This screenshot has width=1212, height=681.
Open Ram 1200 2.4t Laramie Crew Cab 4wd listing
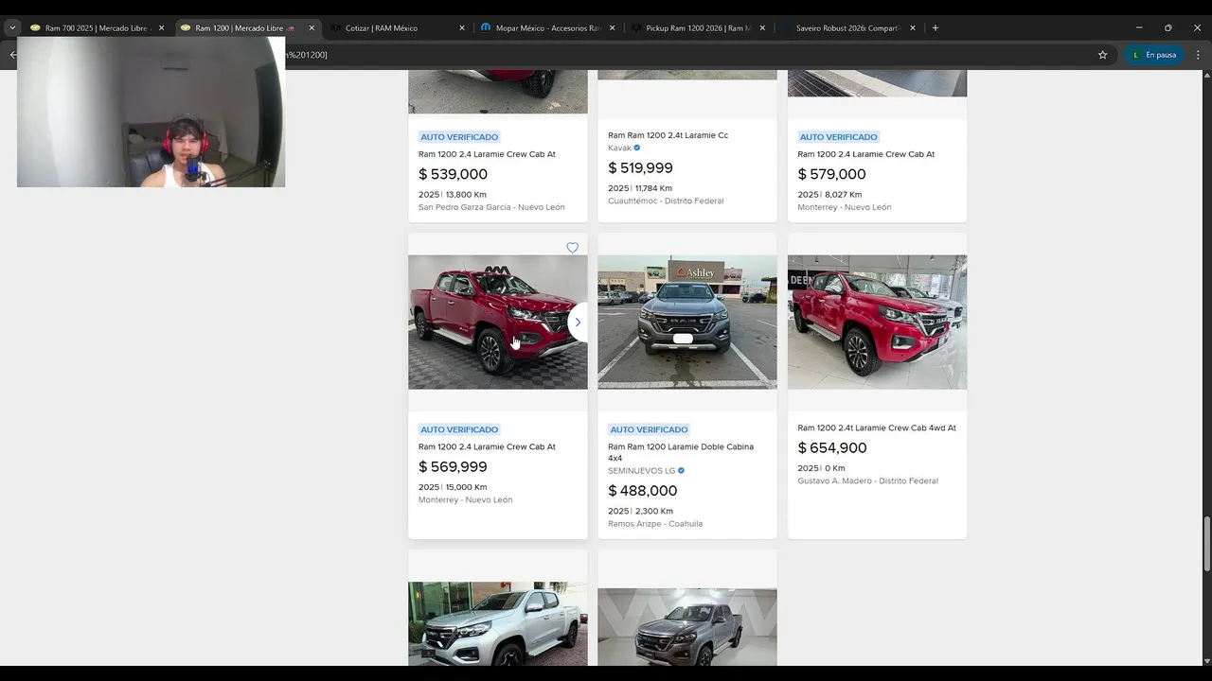click(877, 428)
